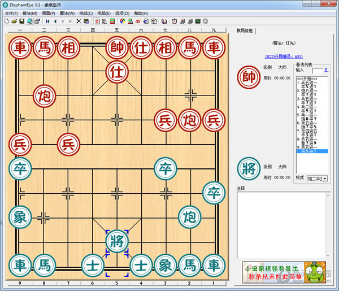
Task: Click the colorful circular wheel icon
Action: click(x=123, y=21)
